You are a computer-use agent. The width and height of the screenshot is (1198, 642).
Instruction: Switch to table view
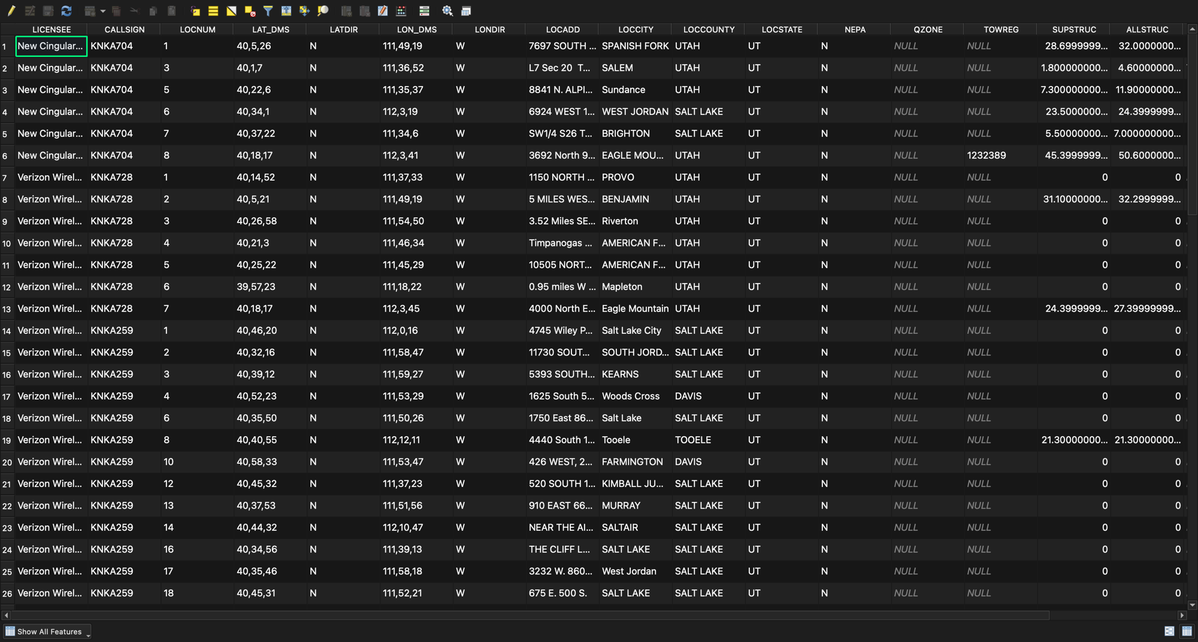point(1187,631)
